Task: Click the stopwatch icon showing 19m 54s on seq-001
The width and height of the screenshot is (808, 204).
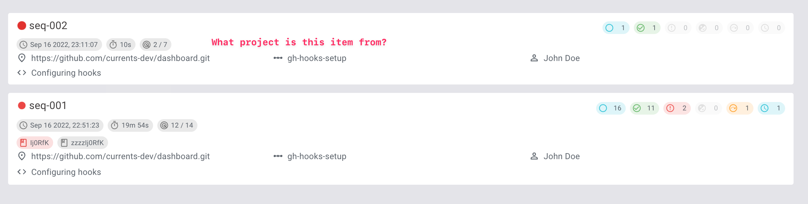Action: click(x=115, y=125)
